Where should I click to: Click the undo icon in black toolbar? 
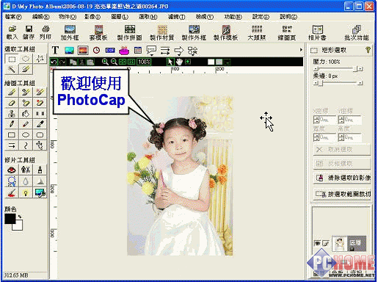54,62
